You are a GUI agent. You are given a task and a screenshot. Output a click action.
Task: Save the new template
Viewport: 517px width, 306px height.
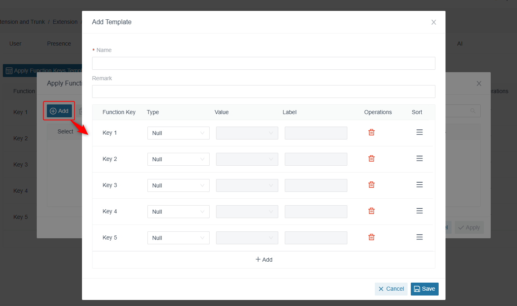pos(425,289)
